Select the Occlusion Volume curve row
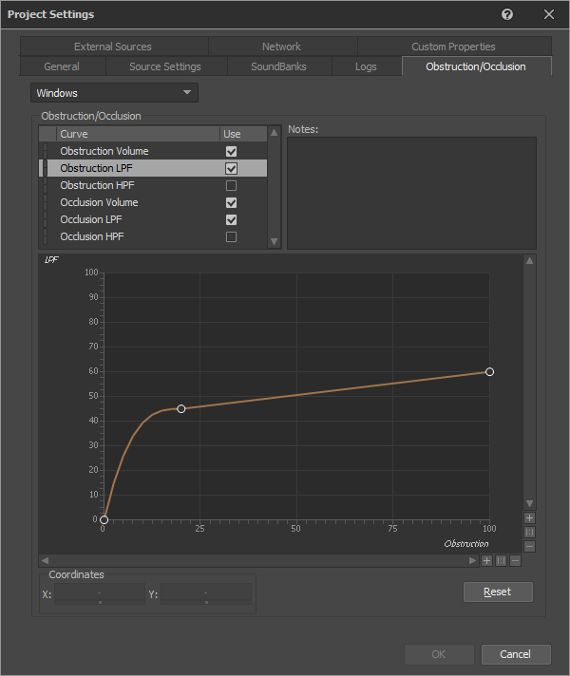The height and width of the screenshot is (676, 570). [153, 202]
